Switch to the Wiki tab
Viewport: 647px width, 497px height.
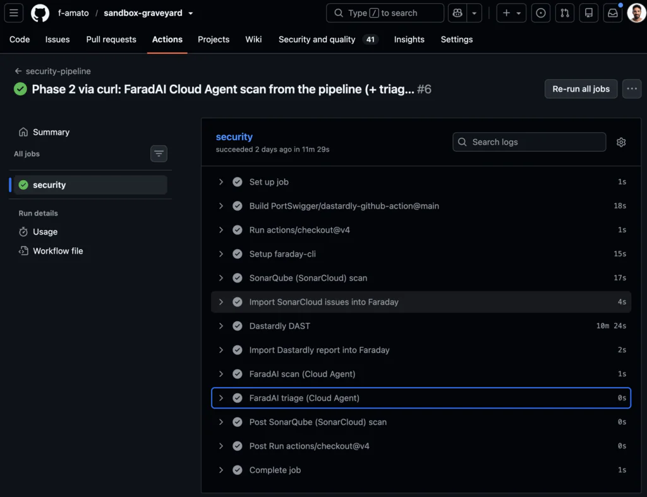253,39
